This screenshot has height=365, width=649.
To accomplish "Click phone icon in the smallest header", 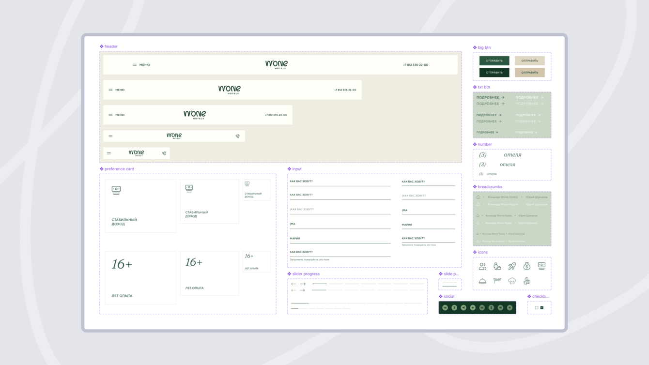I will click(x=164, y=153).
